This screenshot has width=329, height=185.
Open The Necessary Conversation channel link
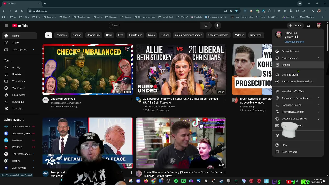[x=66, y=103]
